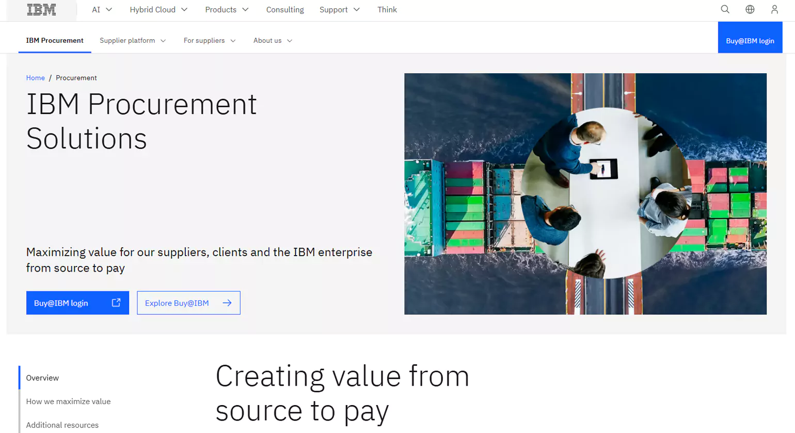Open the search magnifier icon
795x433 pixels.
point(725,10)
